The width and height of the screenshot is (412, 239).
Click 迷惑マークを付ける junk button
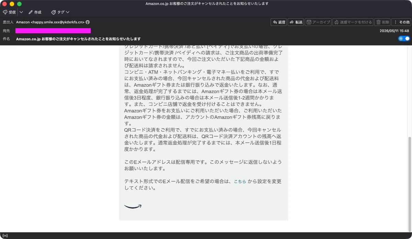(353, 22)
